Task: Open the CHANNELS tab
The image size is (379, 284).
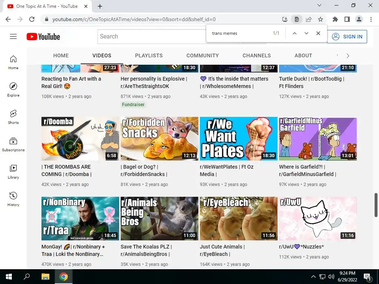Action: (x=257, y=55)
